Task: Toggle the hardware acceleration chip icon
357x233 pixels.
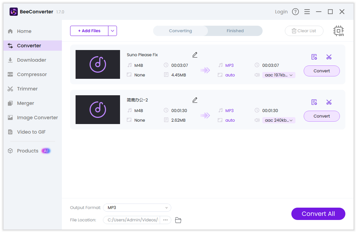Action: [x=339, y=31]
